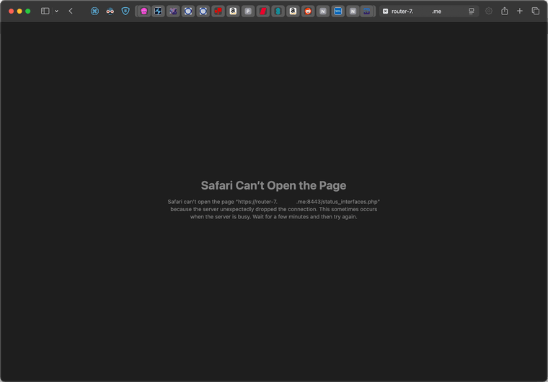Click the blue shield privacy extension icon
The height and width of the screenshot is (382, 548).
pos(125,12)
